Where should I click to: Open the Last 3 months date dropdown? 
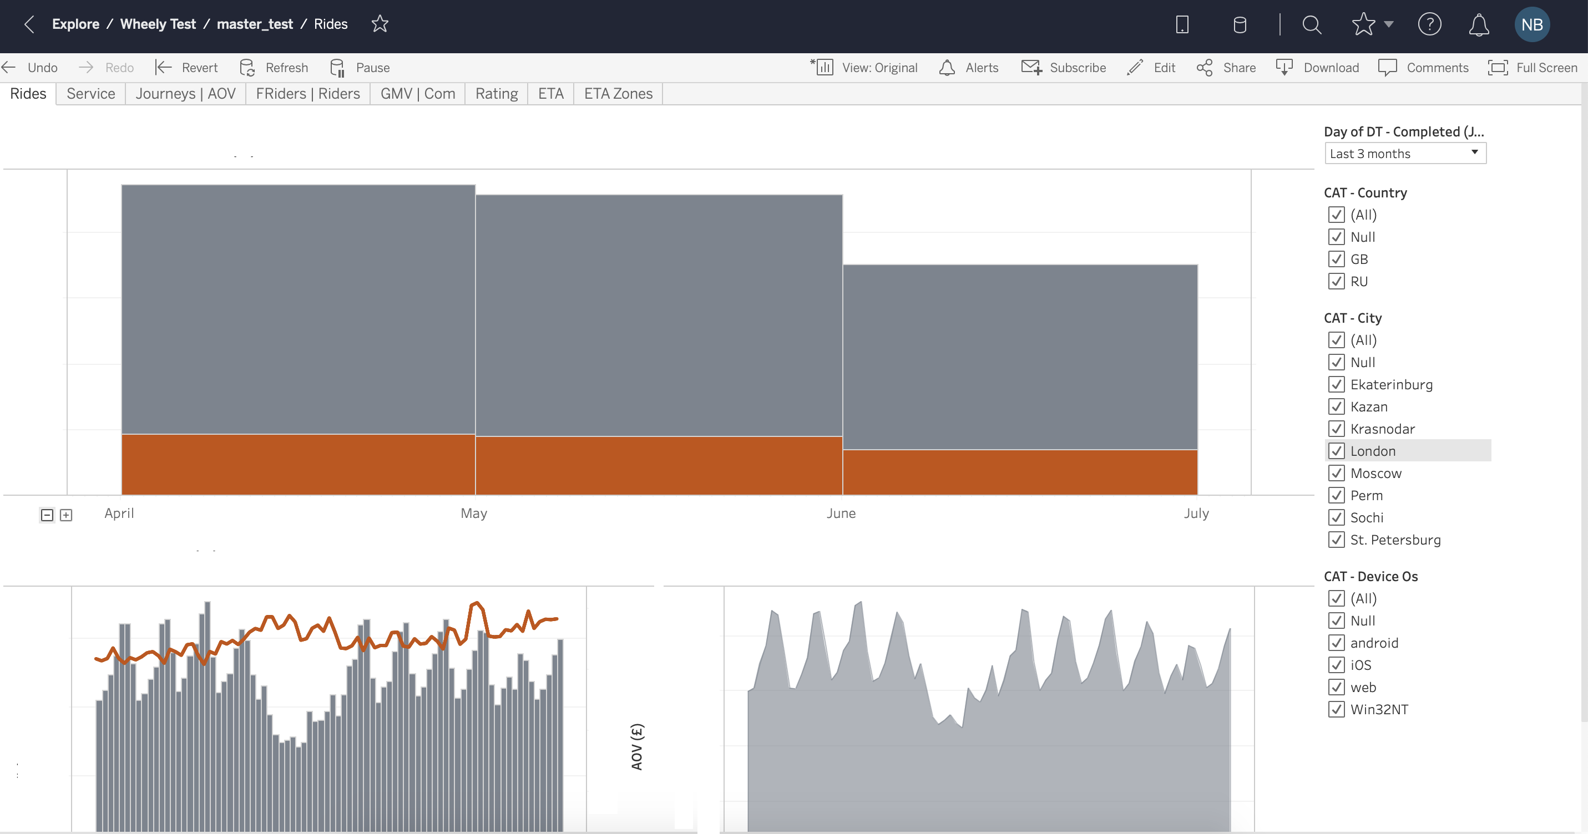pyautogui.click(x=1405, y=154)
